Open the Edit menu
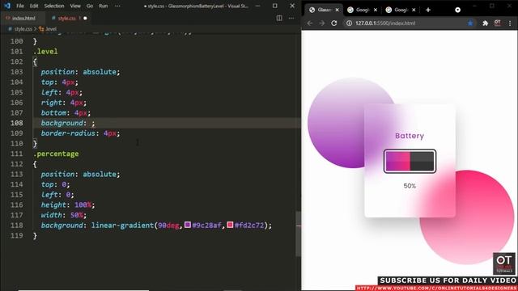 pyautogui.click(x=34, y=6)
